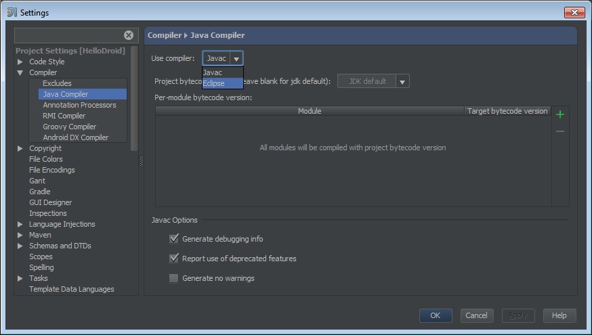Collapse the Compiler tree node

(20, 72)
